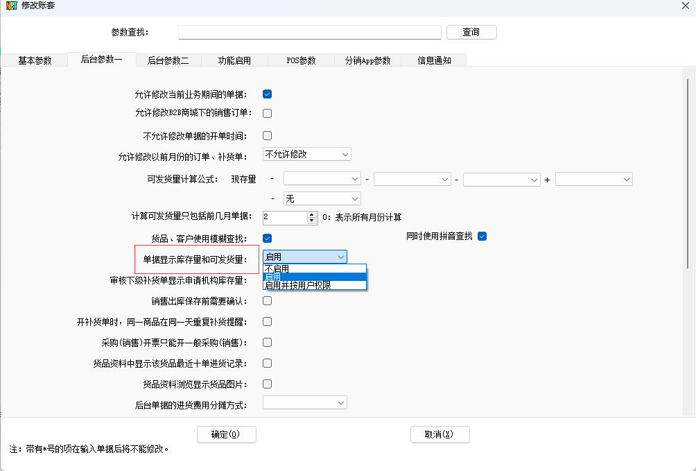Select 启用并按用户权限 option
The image size is (696, 471).
[x=315, y=285]
